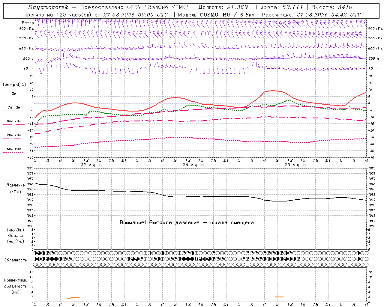
Task: Click the "(мм/3ч.)" precipitation unit label
Action: [16, 230]
